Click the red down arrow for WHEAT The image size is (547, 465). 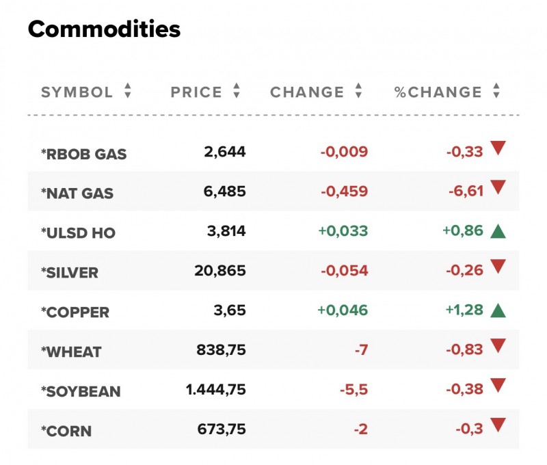(x=498, y=346)
